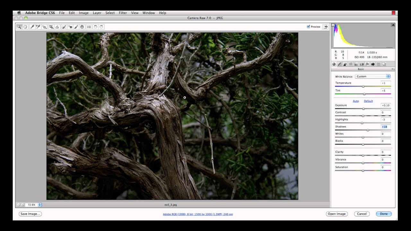Select the Red Eye Removal tool

click(x=70, y=27)
